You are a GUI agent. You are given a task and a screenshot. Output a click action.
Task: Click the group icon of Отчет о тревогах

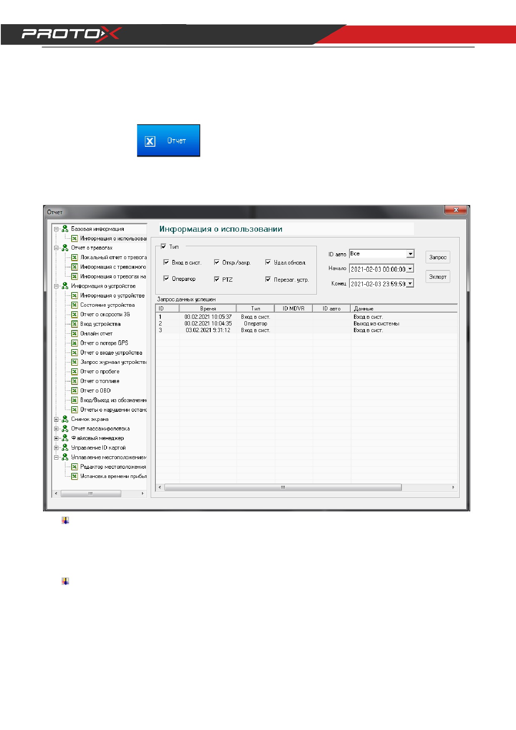(65, 247)
